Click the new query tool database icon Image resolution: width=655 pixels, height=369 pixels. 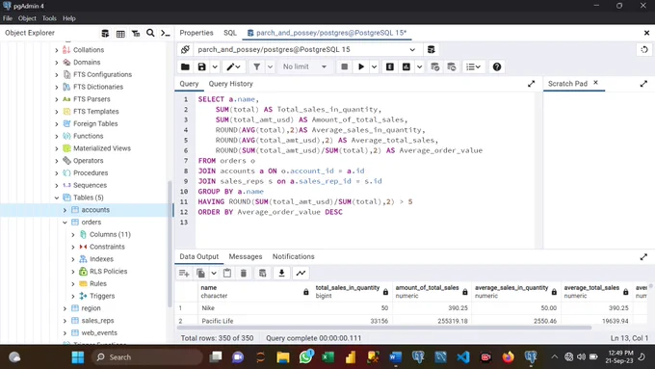[x=432, y=50]
